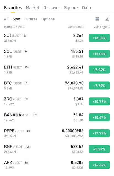Sort list by Name arrows
The width and height of the screenshot is (114, 176).
point(14,27)
